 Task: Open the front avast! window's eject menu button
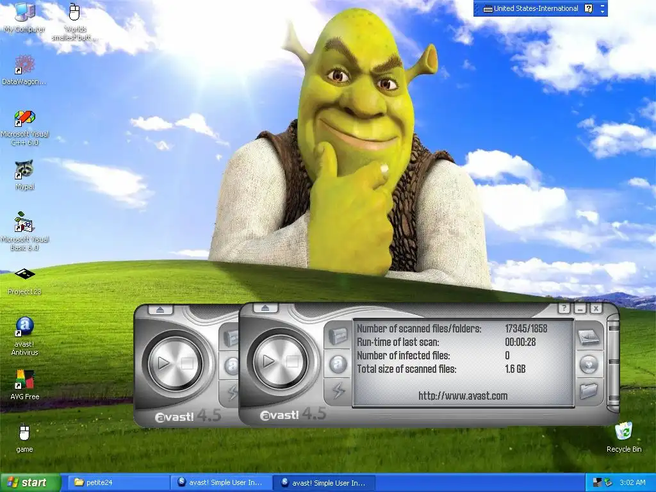coord(265,308)
